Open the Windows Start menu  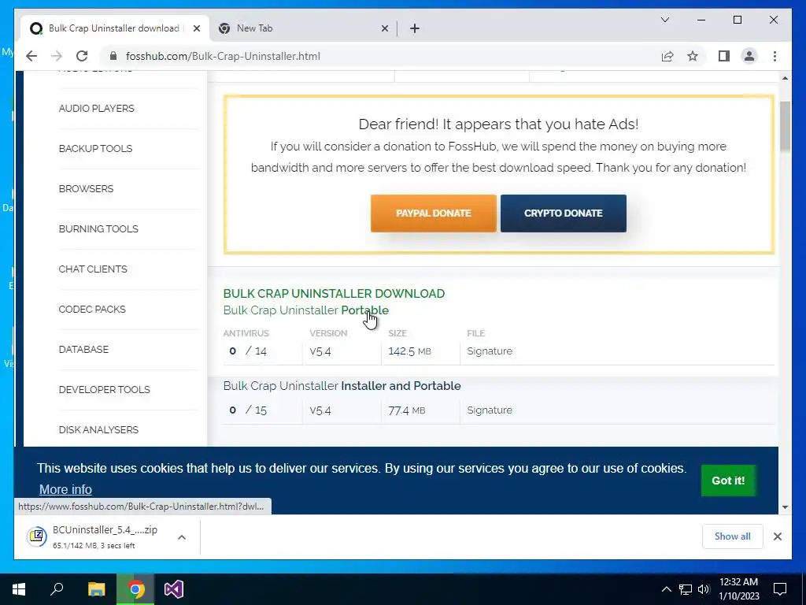point(19,589)
